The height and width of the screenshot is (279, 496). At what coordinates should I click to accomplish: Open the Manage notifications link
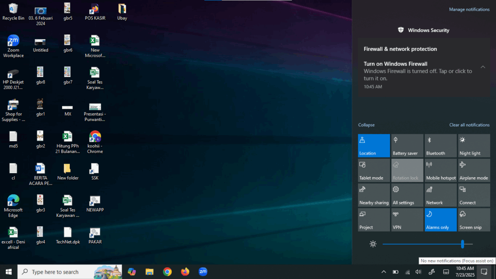pyautogui.click(x=469, y=10)
